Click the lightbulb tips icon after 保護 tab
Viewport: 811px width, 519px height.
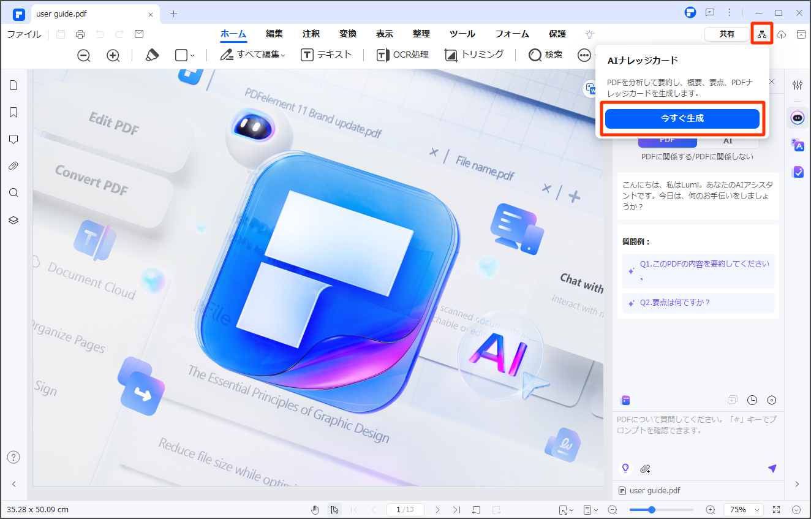tap(590, 34)
